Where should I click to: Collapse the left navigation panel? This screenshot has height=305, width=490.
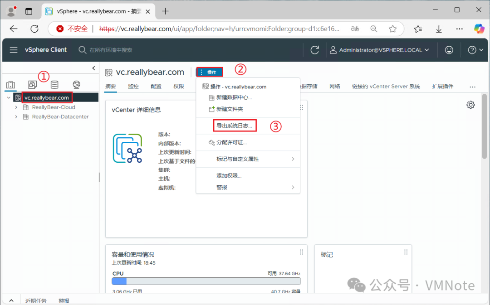tap(93, 68)
